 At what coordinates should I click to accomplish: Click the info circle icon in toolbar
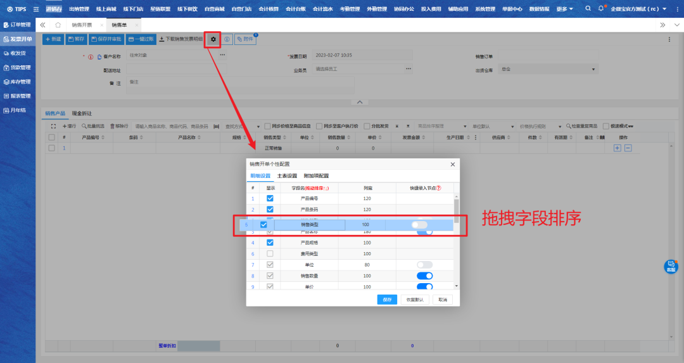(x=227, y=39)
